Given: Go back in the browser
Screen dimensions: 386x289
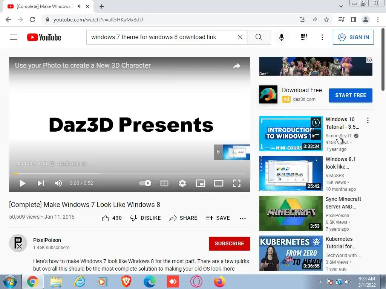Looking at the screenshot, I should [8, 20].
